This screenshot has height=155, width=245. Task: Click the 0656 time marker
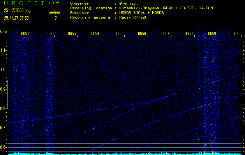(x=142, y=34)
